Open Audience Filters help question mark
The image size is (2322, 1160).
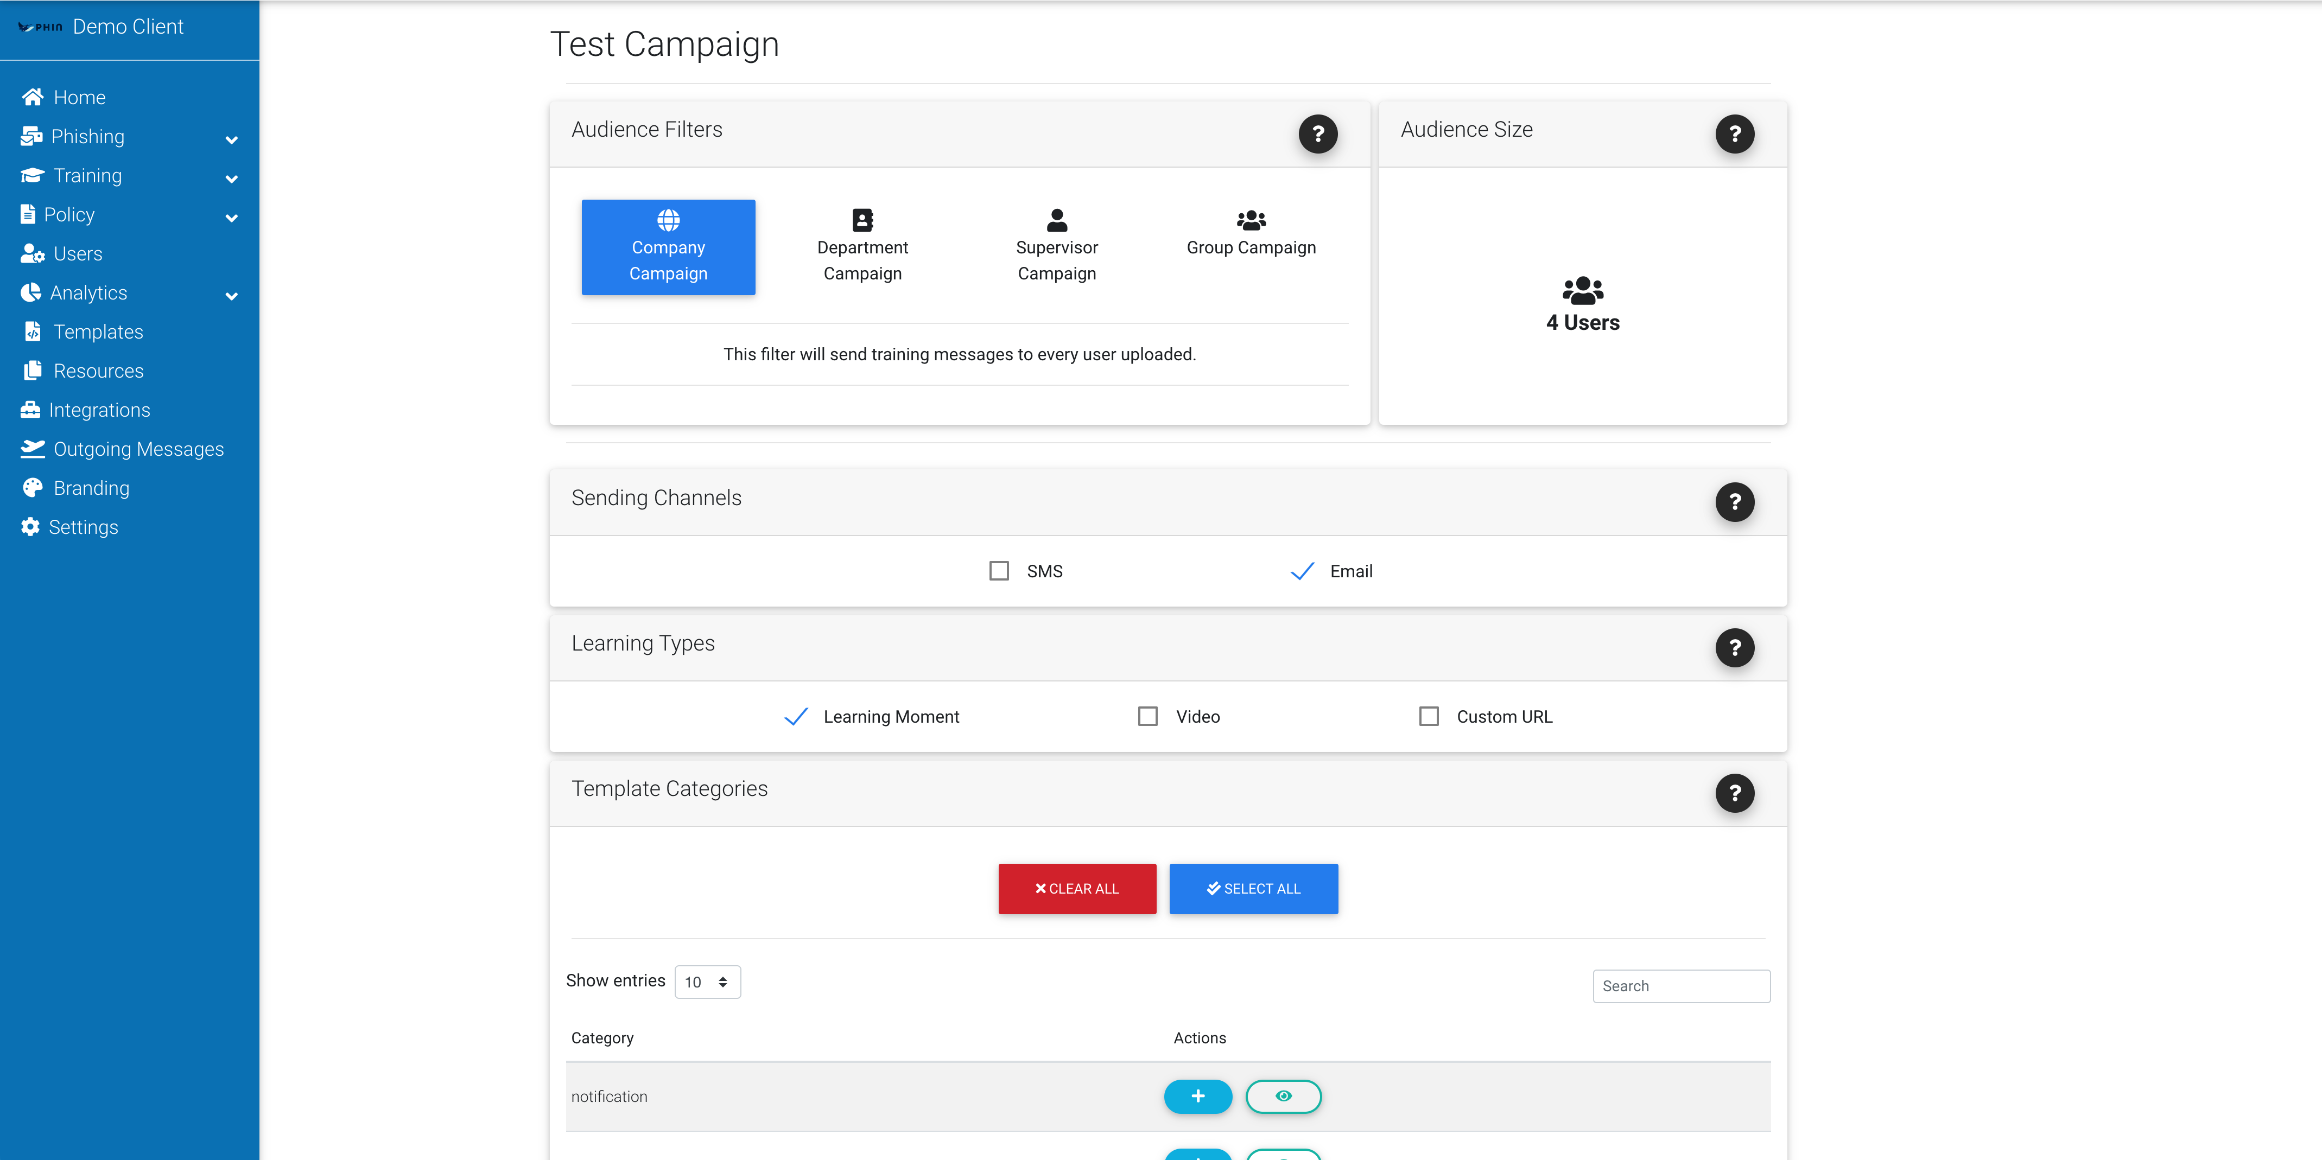(1318, 133)
